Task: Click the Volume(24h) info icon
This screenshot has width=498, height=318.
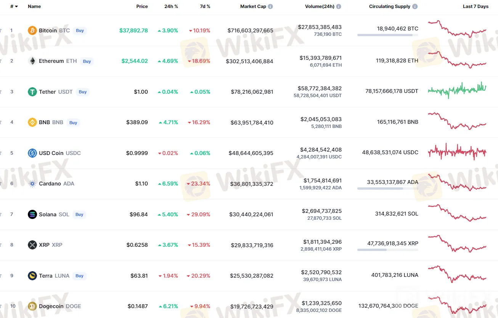Action: tap(339, 6)
